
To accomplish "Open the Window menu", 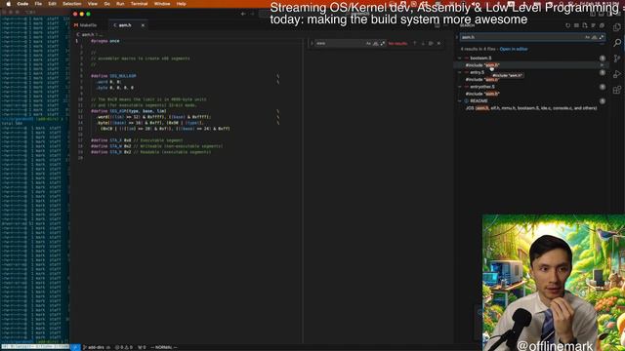I will pos(162,4).
